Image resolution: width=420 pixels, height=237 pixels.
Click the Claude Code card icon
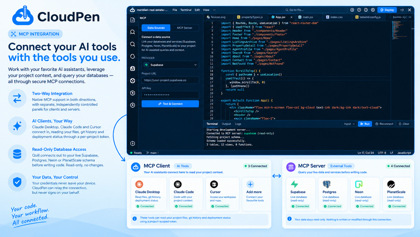point(177,184)
